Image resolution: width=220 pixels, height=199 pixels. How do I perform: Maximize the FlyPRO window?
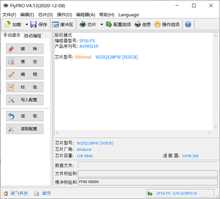click(x=194, y=6)
